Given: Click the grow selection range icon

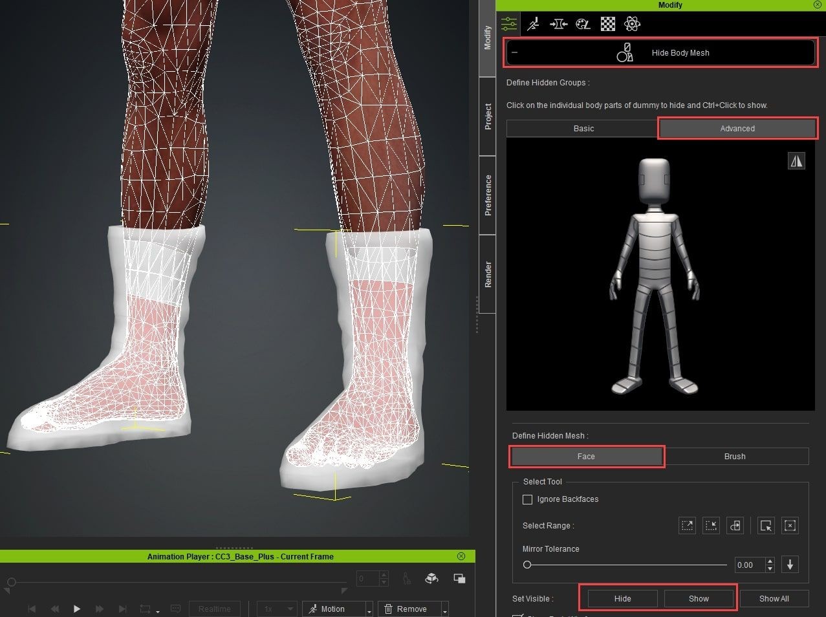Looking at the screenshot, I should tap(687, 526).
